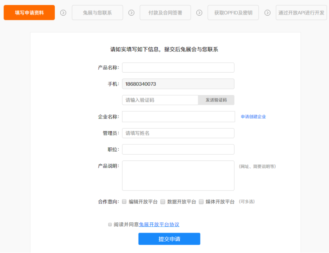The height and width of the screenshot is (253, 329).
Task: Click arrow icon after 付款及合同签署 step
Action: [199, 13]
